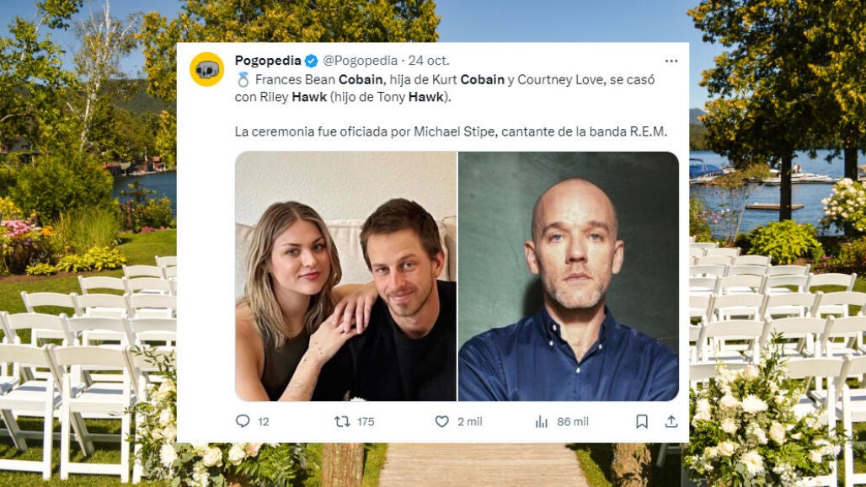View tweet analytics bar chart icon
The width and height of the screenshot is (866, 487).
click(x=541, y=422)
